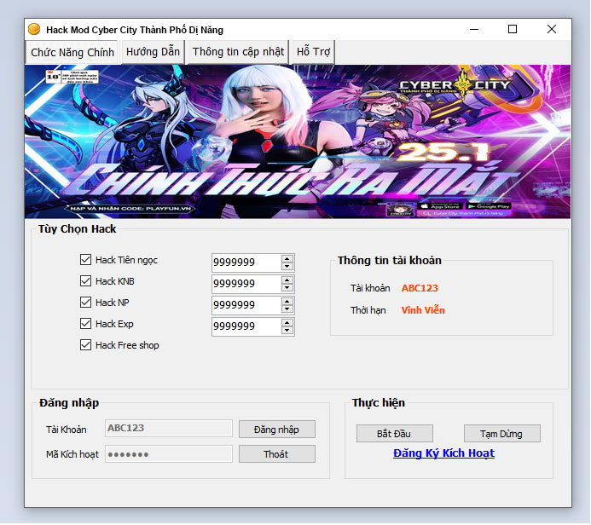Decrease the Hack NP value with down arrow
The image size is (591, 525).
[x=287, y=309]
